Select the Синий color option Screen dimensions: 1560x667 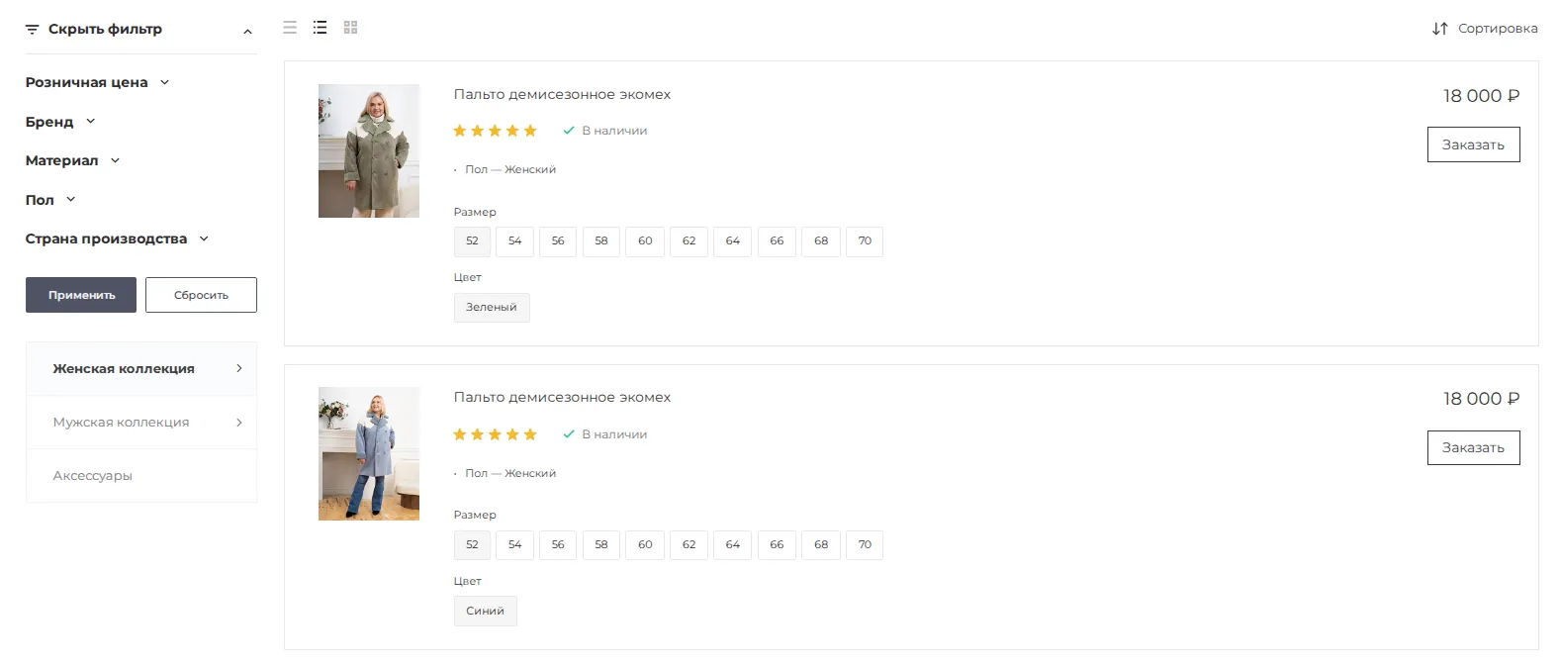pyautogui.click(x=485, y=612)
